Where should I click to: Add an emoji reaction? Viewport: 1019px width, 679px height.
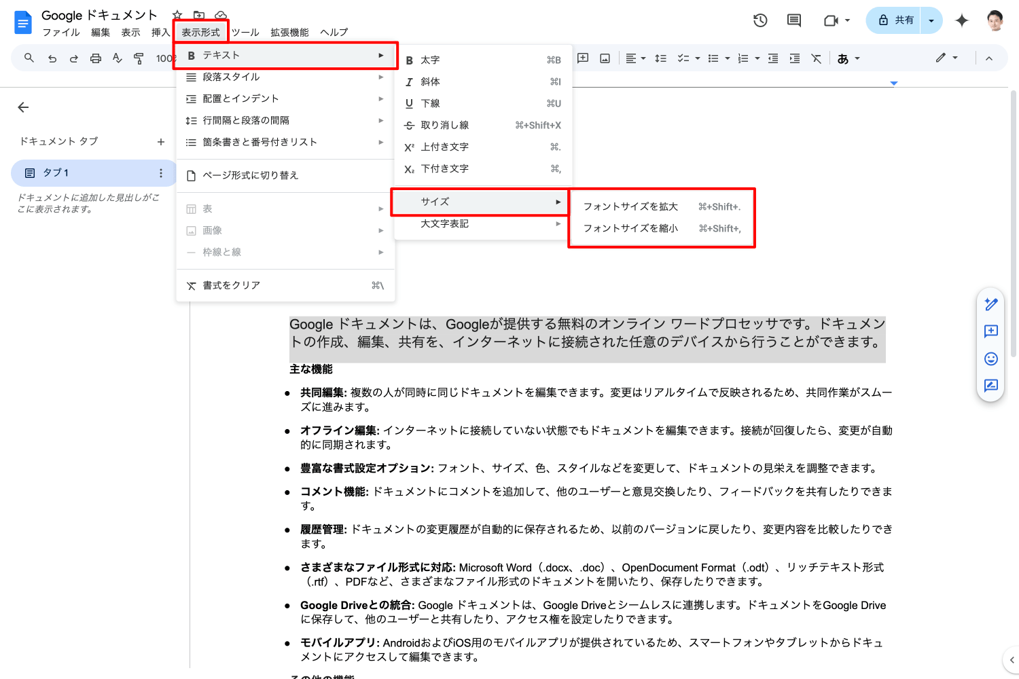coord(991,359)
